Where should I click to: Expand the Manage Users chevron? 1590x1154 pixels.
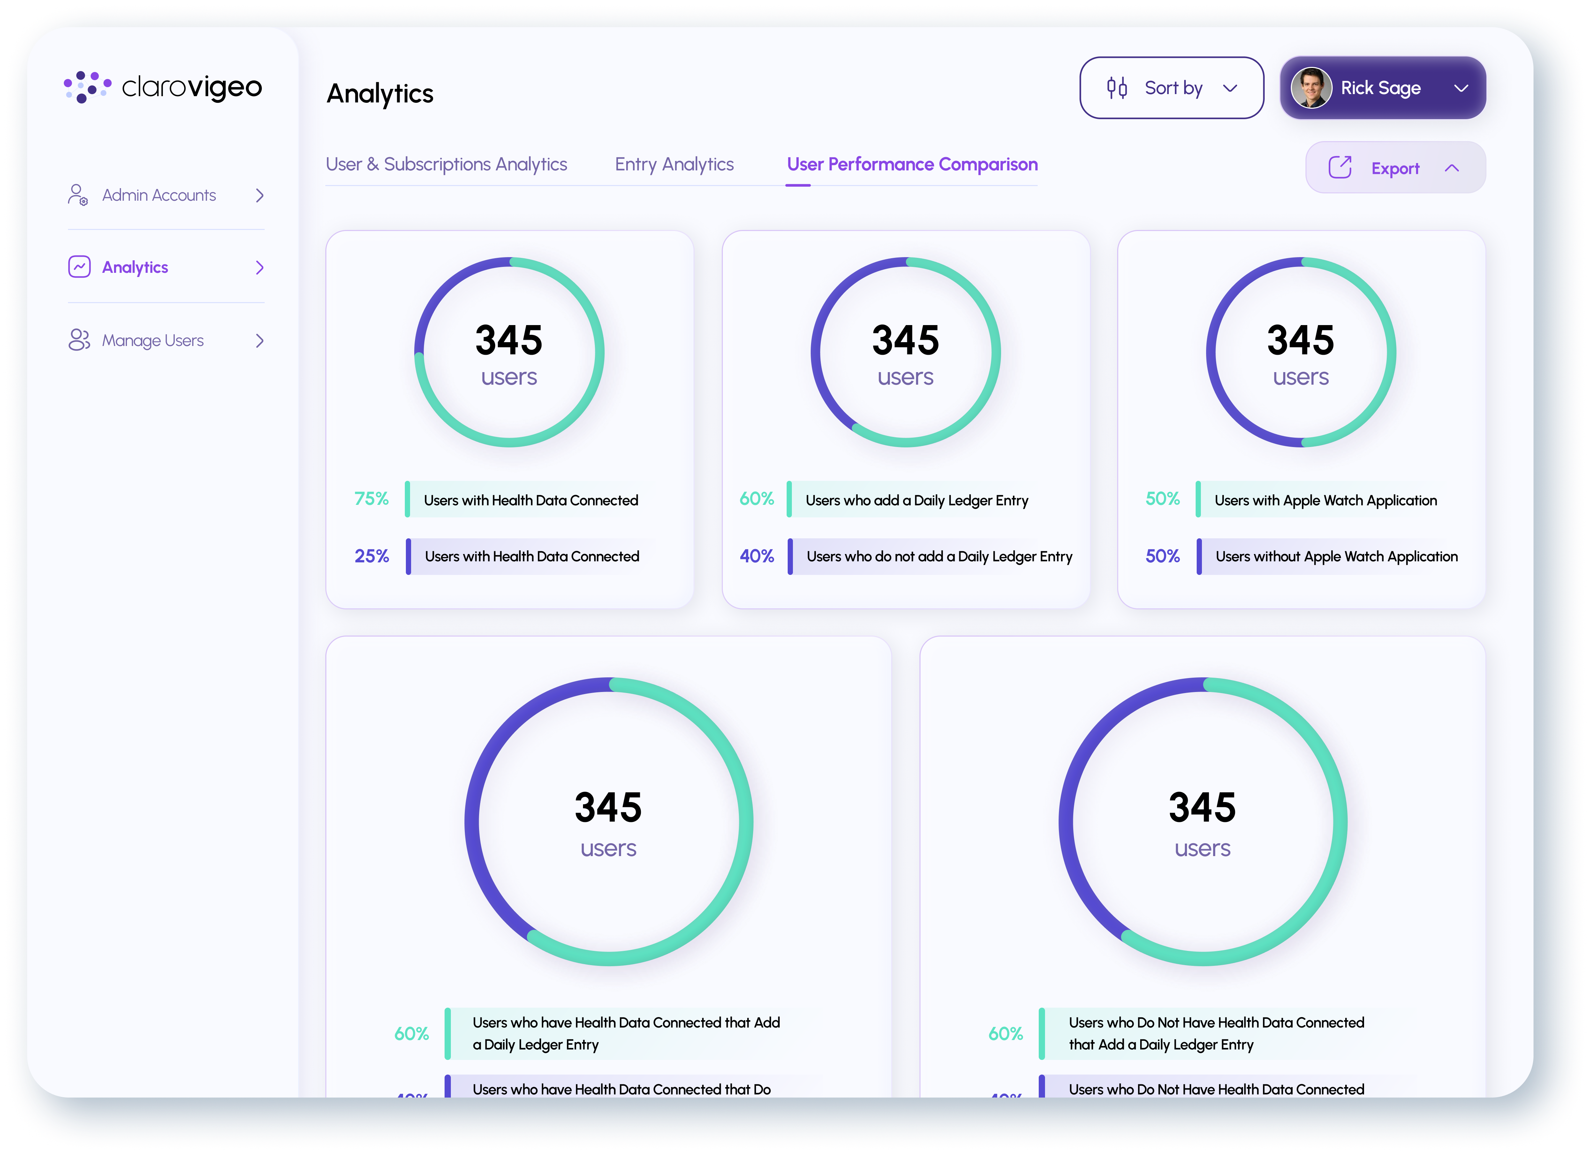[259, 340]
